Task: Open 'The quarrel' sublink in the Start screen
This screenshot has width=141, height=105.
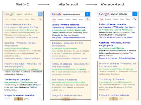Action: click(x=9, y=37)
